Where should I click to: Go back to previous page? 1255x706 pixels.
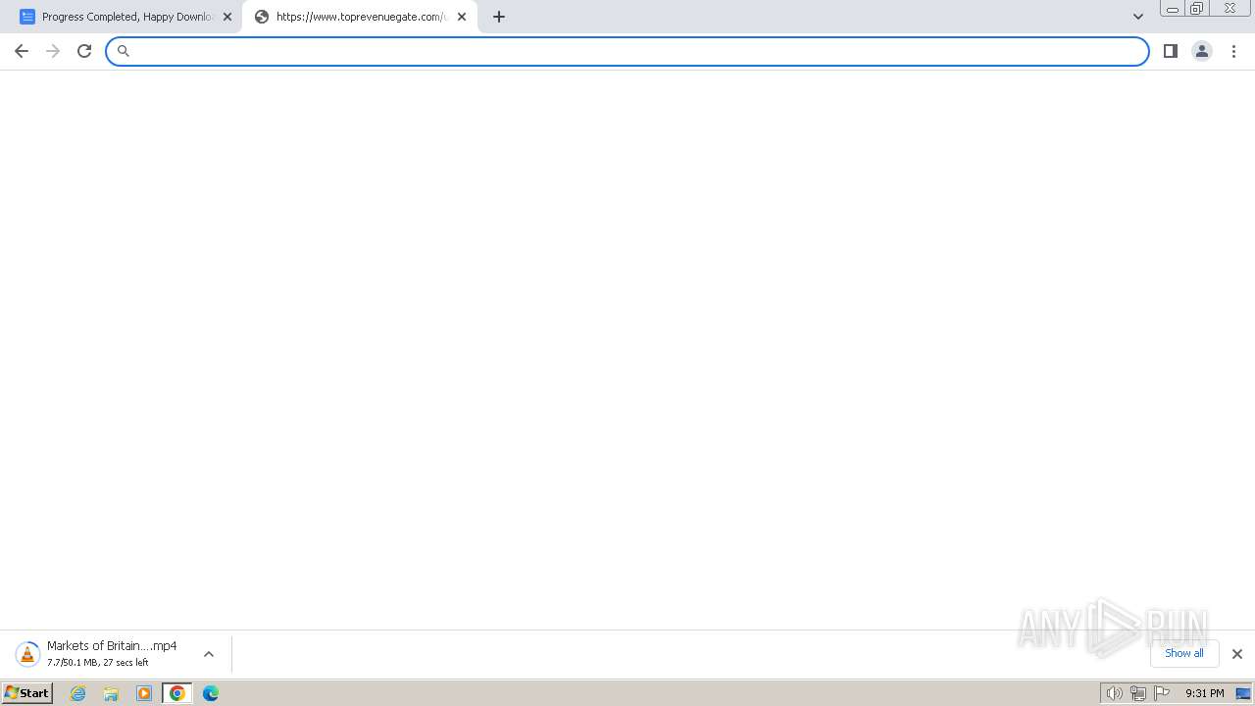[x=22, y=51]
